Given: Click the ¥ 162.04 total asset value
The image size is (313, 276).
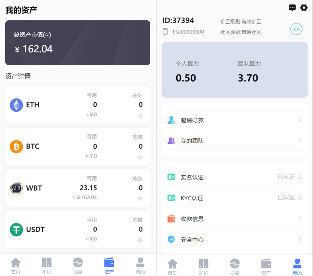Looking at the screenshot, I should (x=34, y=49).
